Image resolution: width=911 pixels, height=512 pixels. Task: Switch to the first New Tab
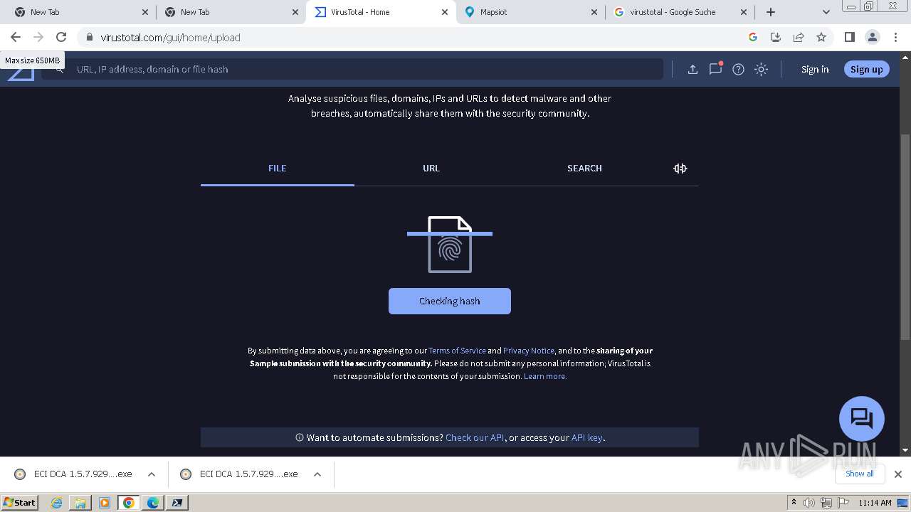(x=81, y=12)
